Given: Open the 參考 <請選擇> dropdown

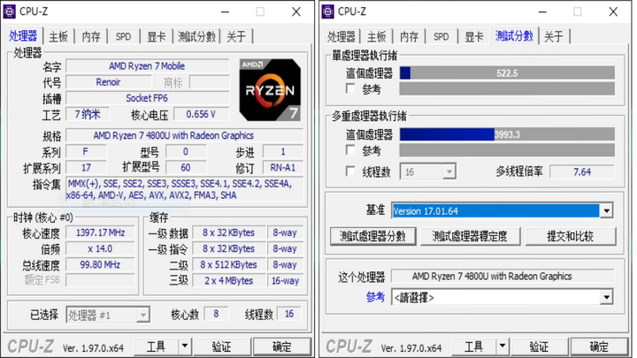Looking at the screenshot, I should click(x=503, y=298).
